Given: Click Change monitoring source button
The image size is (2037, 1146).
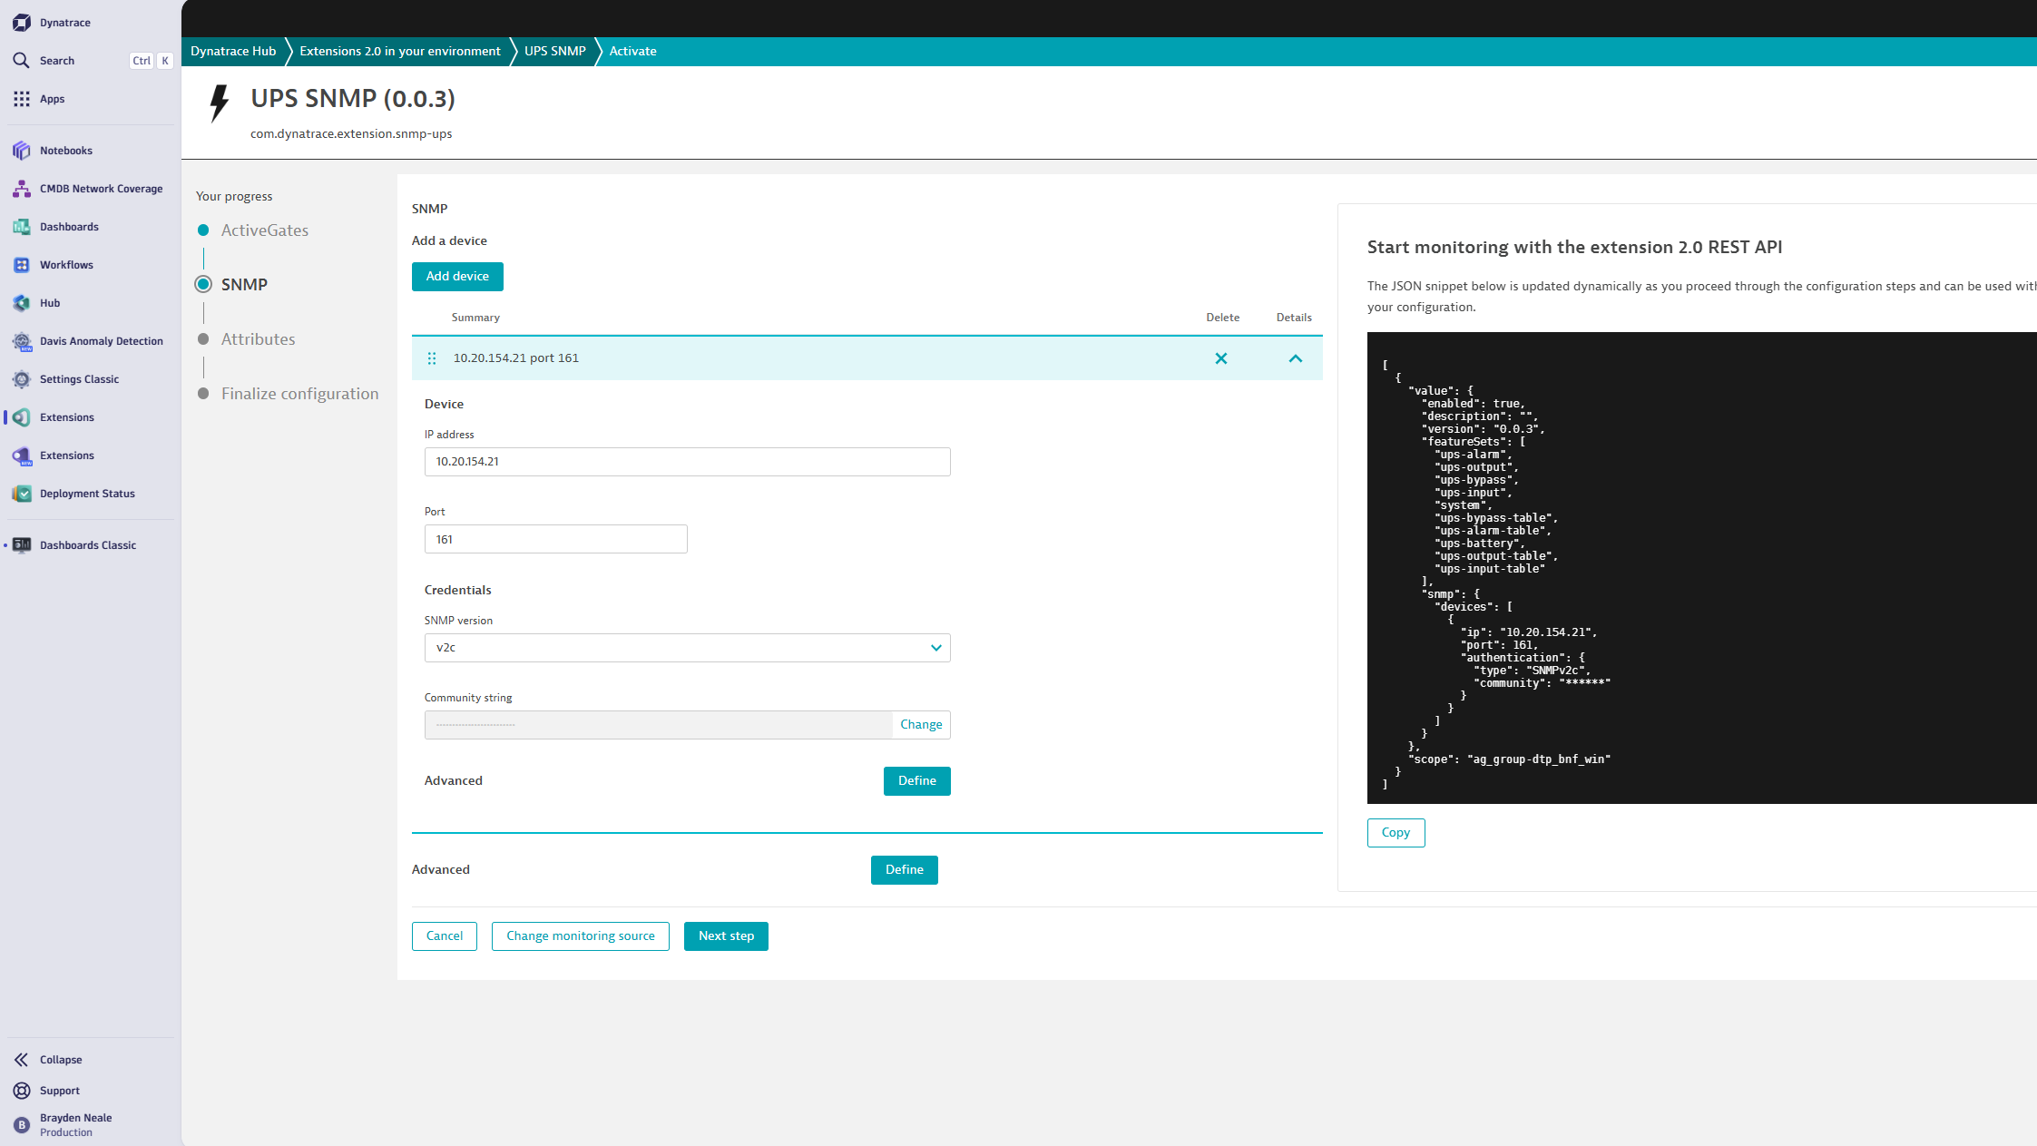Looking at the screenshot, I should [581, 936].
